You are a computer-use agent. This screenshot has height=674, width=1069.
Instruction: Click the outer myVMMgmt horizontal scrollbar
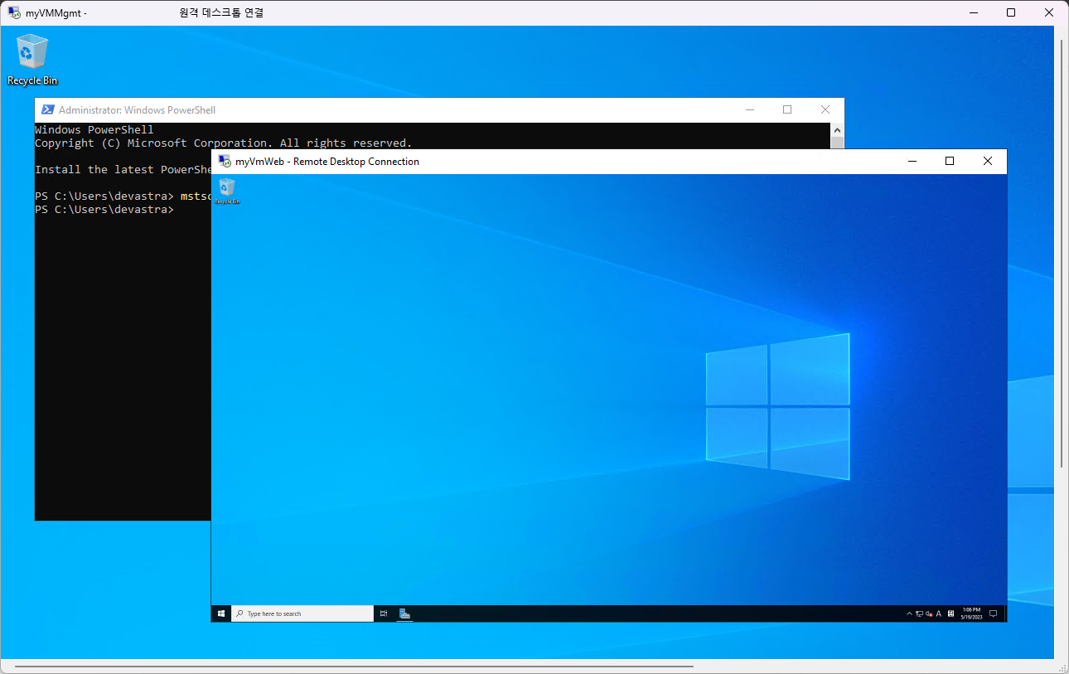point(354,666)
